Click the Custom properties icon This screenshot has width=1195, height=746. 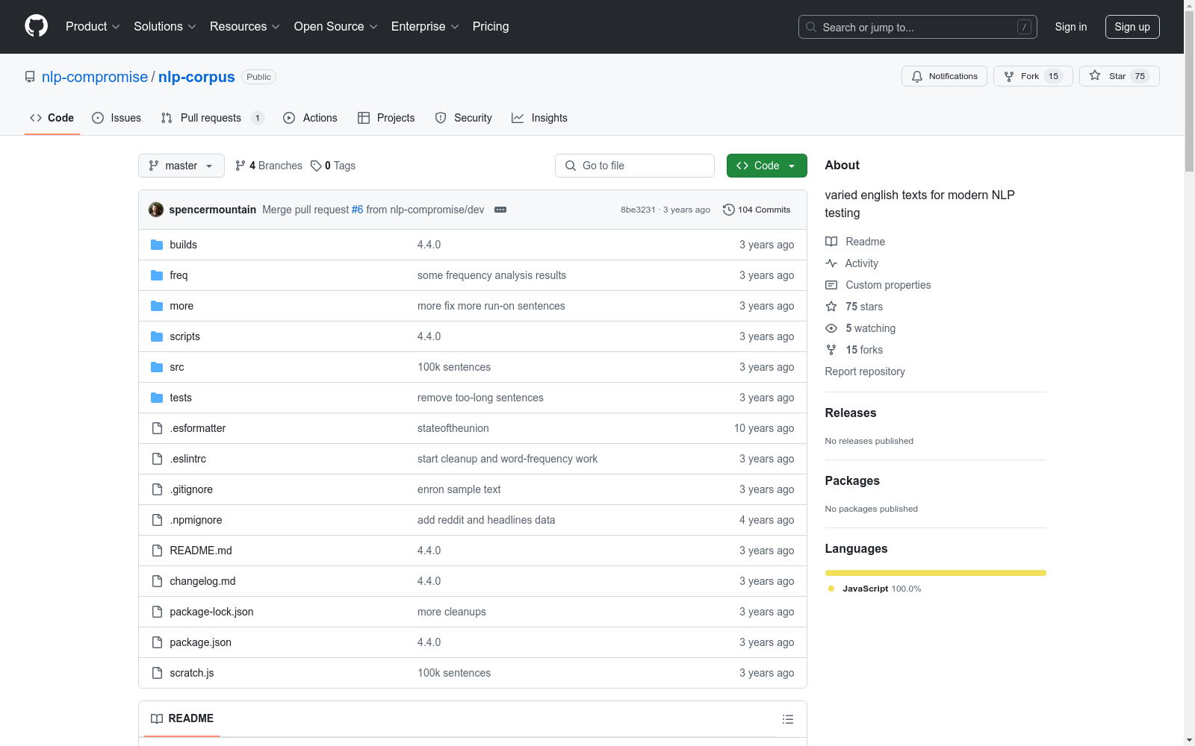831,285
